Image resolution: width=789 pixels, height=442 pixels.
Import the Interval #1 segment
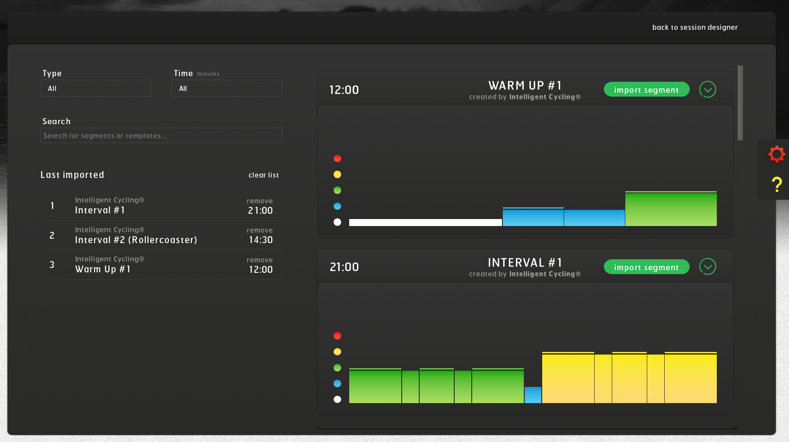point(646,267)
